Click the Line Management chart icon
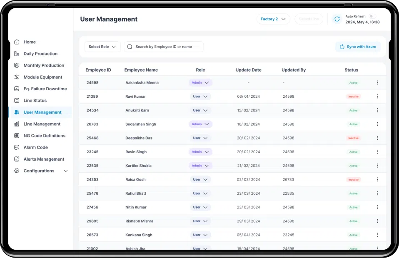The height and width of the screenshot is (258, 399). point(17,124)
